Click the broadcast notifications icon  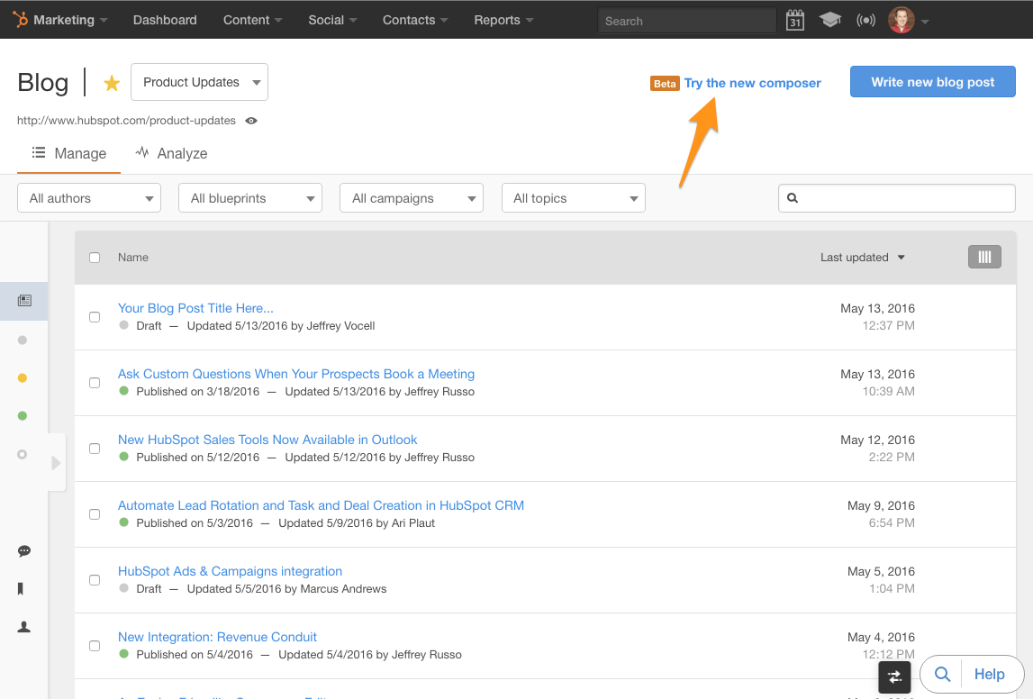865,21
